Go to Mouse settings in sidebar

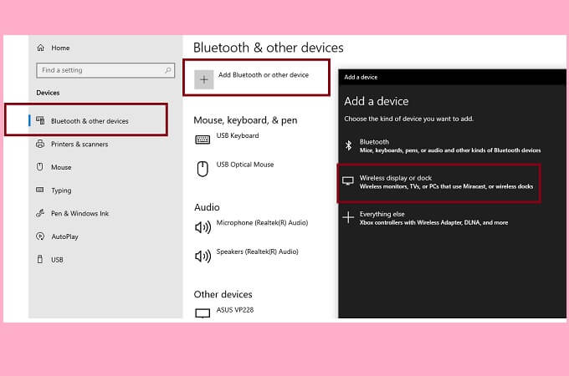60,167
